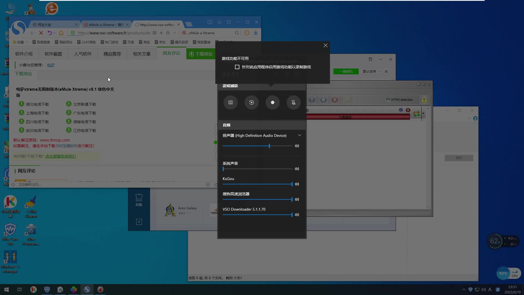Viewport: 524px width, 295px height.
Task: Click the vso-software.fr address bar
Action: click(114, 33)
